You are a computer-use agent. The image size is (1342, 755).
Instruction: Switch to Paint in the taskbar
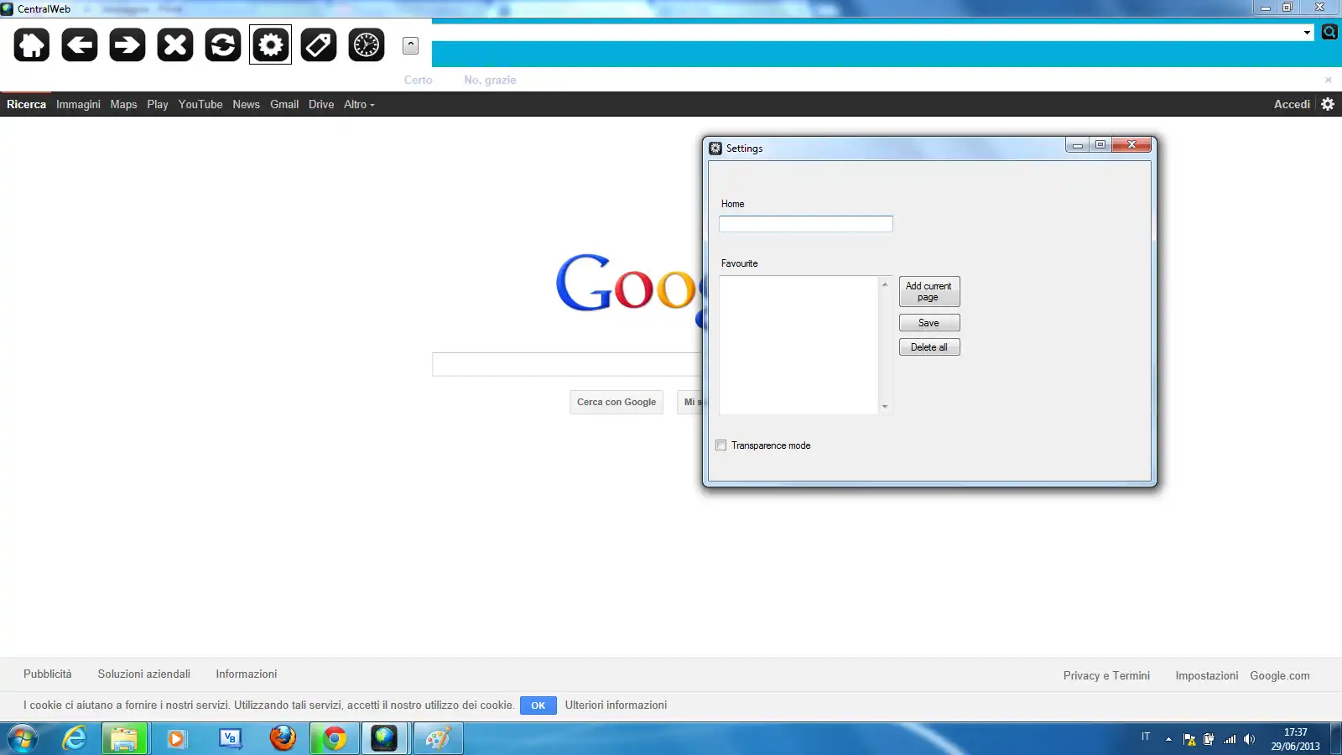pos(438,738)
